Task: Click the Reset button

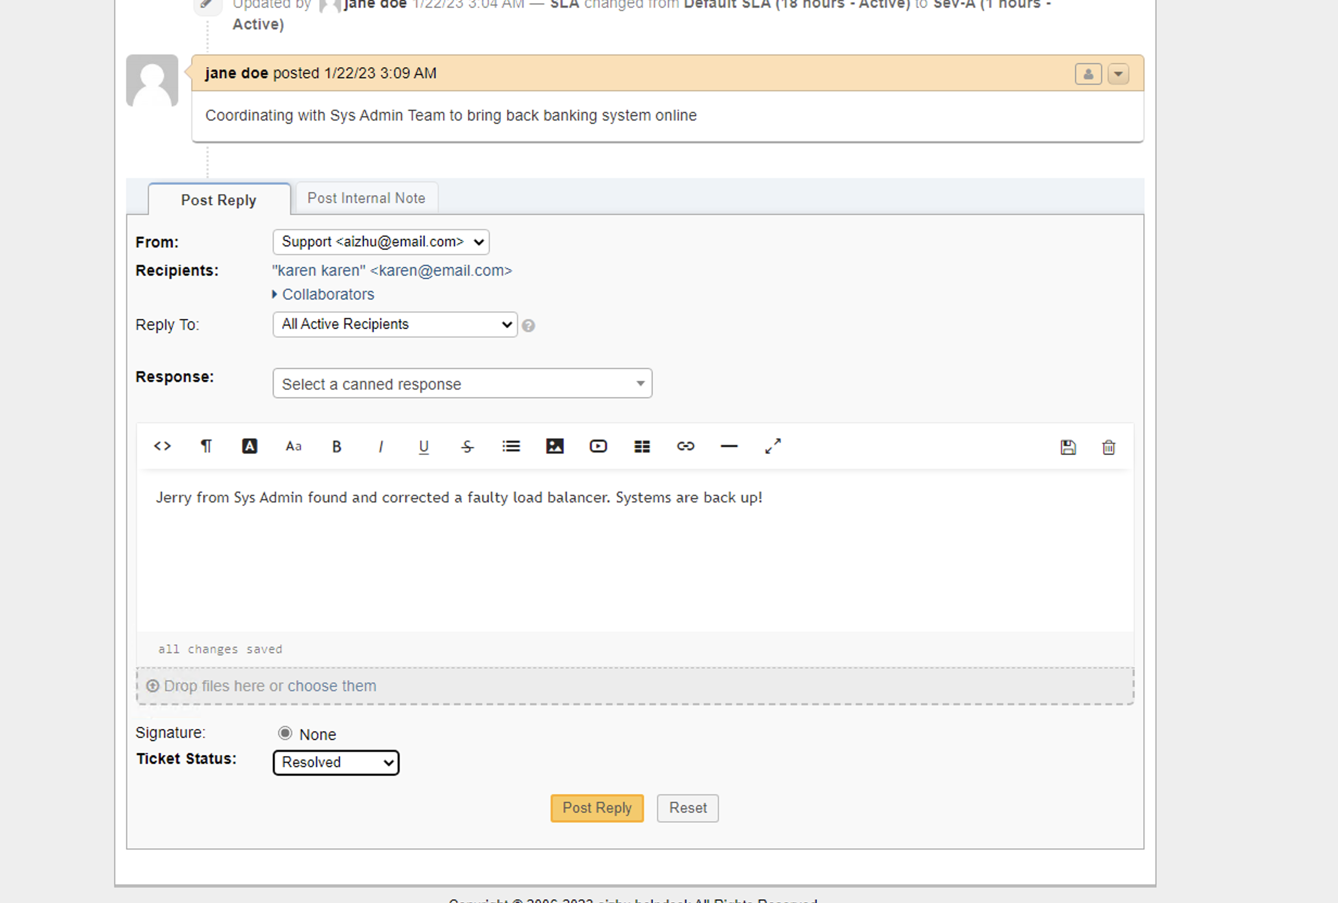Action: click(x=687, y=808)
